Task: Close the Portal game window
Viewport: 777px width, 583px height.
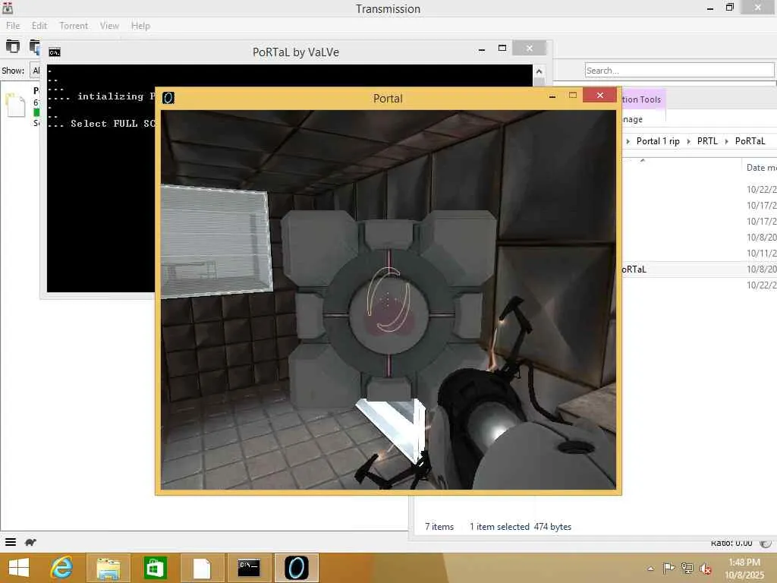Action: (x=600, y=95)
